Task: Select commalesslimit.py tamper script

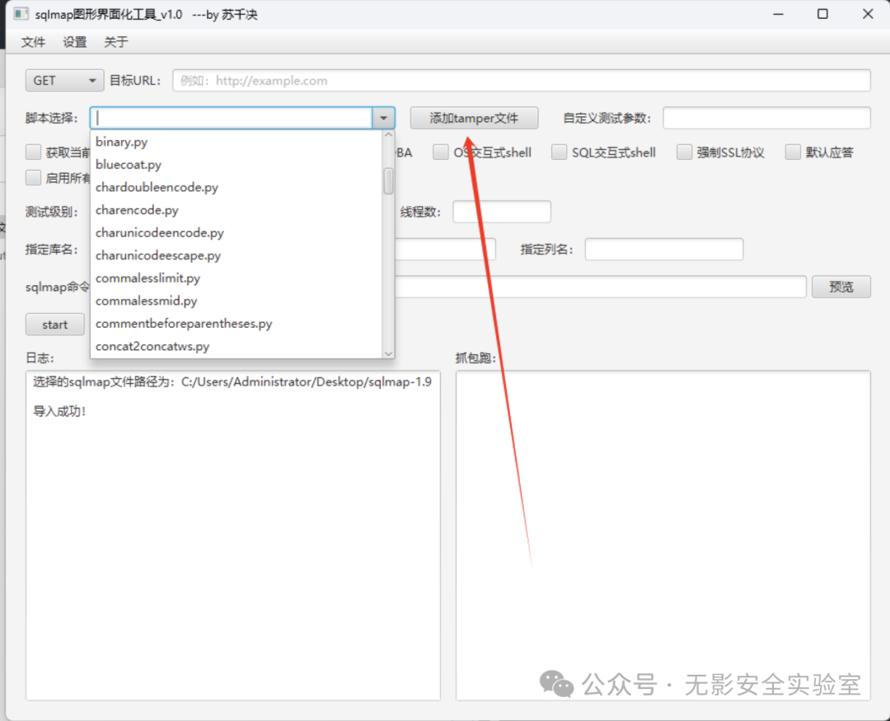Action: click(237, 279)
